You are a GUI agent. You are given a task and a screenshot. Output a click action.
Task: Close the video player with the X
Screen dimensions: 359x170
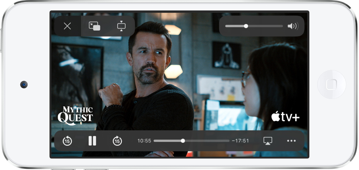[x=67, y=26]
